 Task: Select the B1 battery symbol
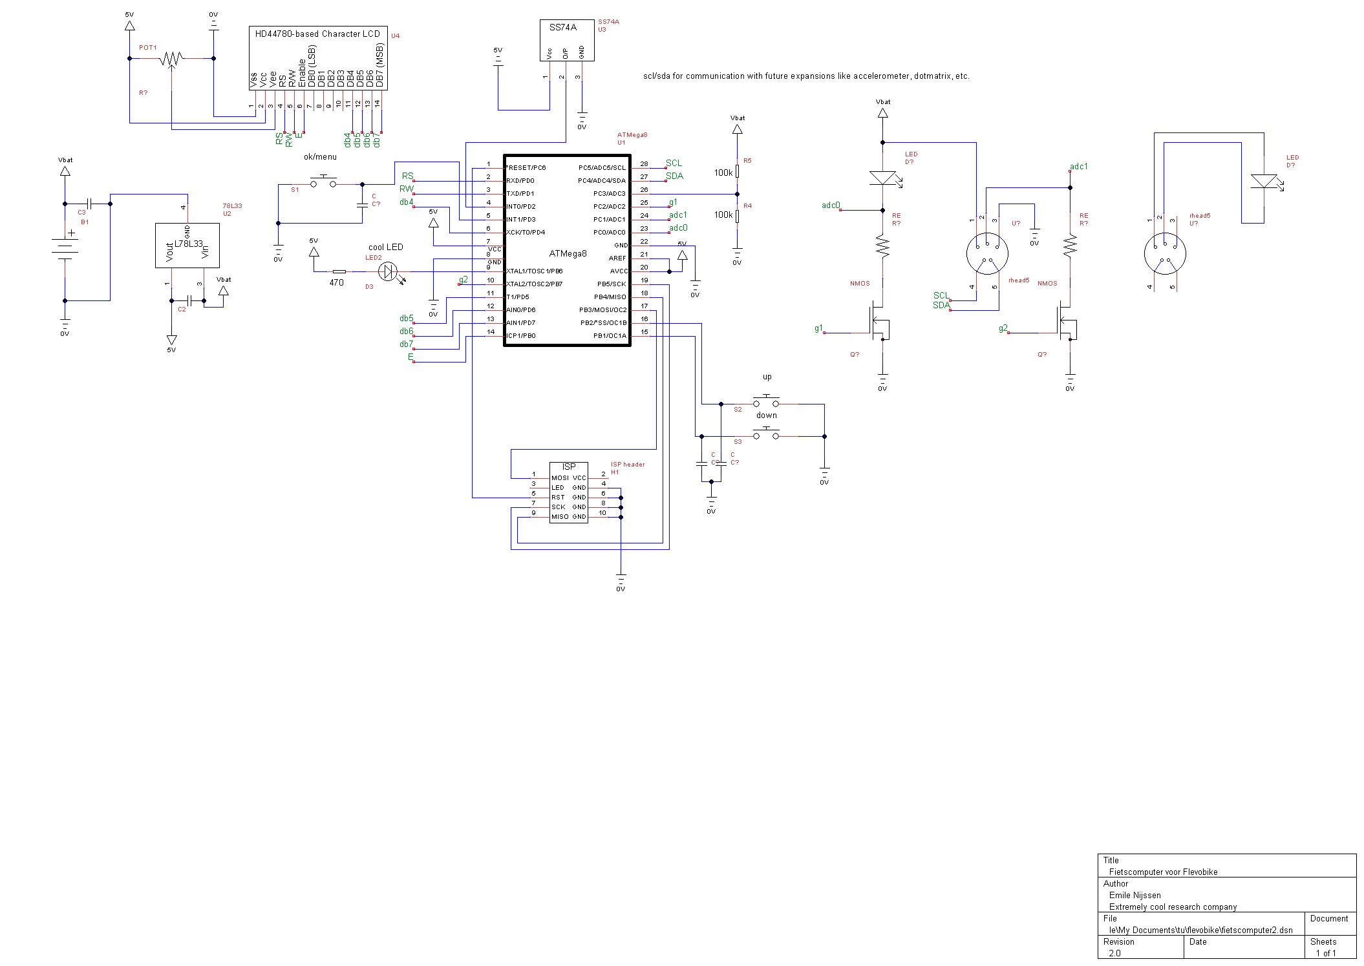(x=65, y=247)
